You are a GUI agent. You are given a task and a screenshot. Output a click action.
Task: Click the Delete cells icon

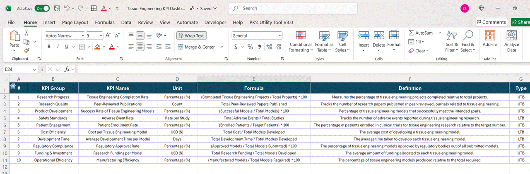(379, 36)
